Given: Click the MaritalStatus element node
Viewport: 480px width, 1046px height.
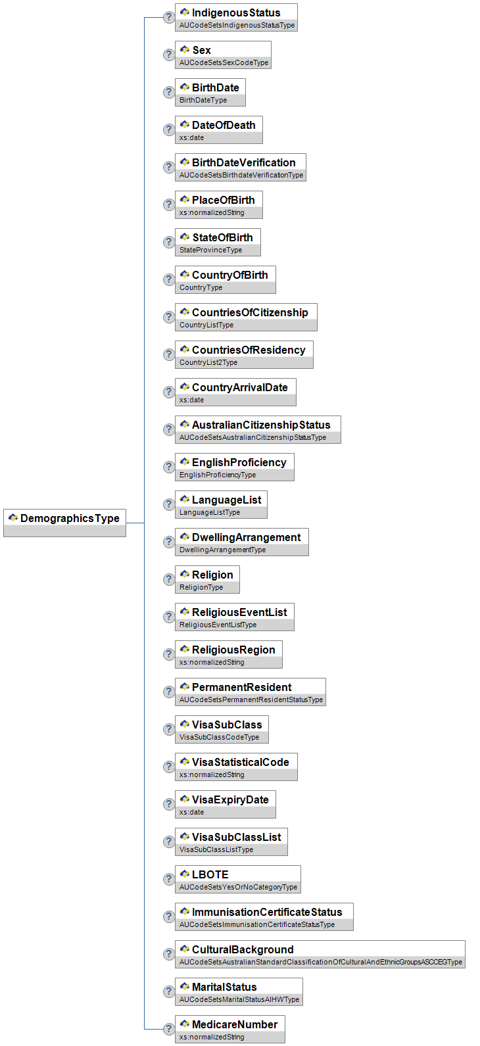Looking at the screenshot, I should 224,987.
